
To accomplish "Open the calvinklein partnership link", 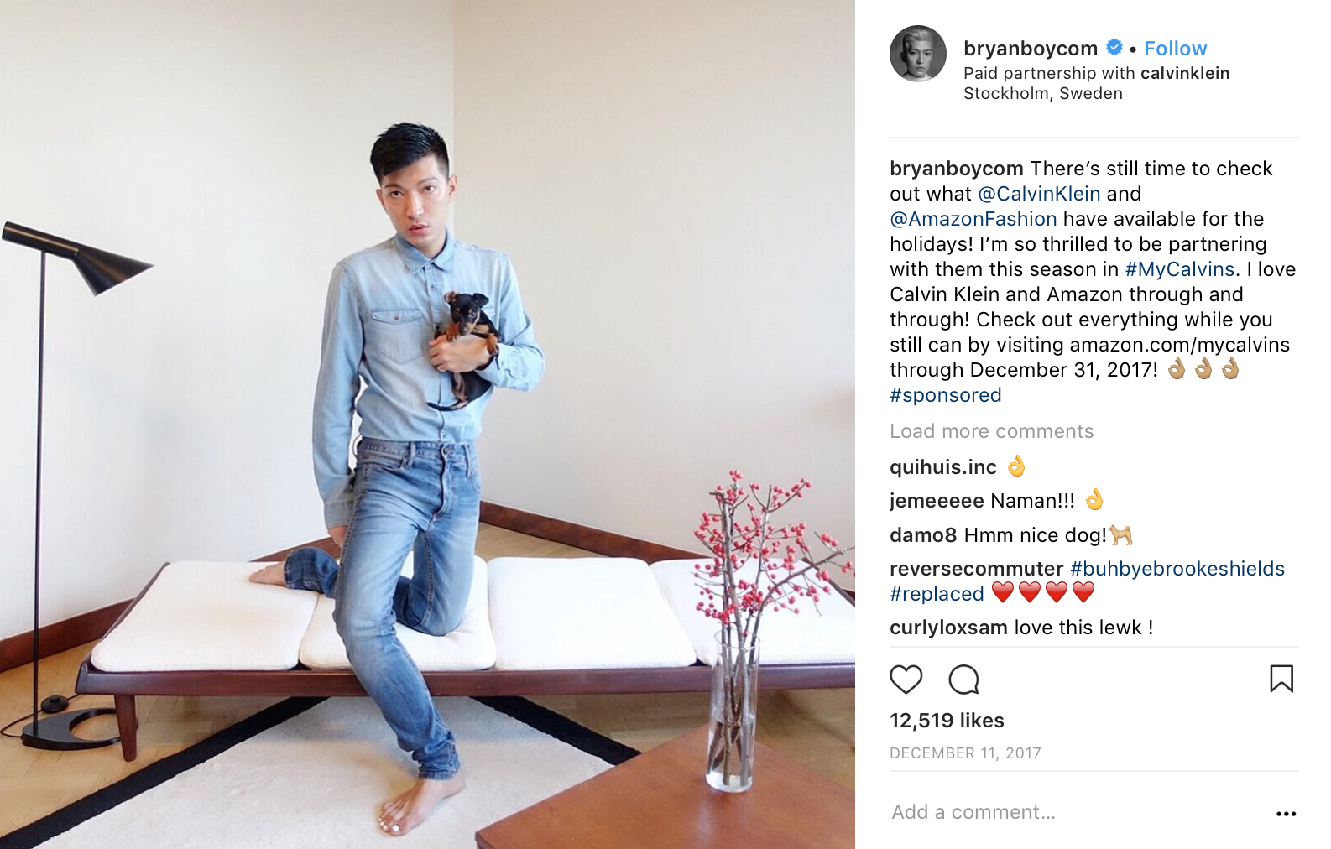I will coord(1185,73).
